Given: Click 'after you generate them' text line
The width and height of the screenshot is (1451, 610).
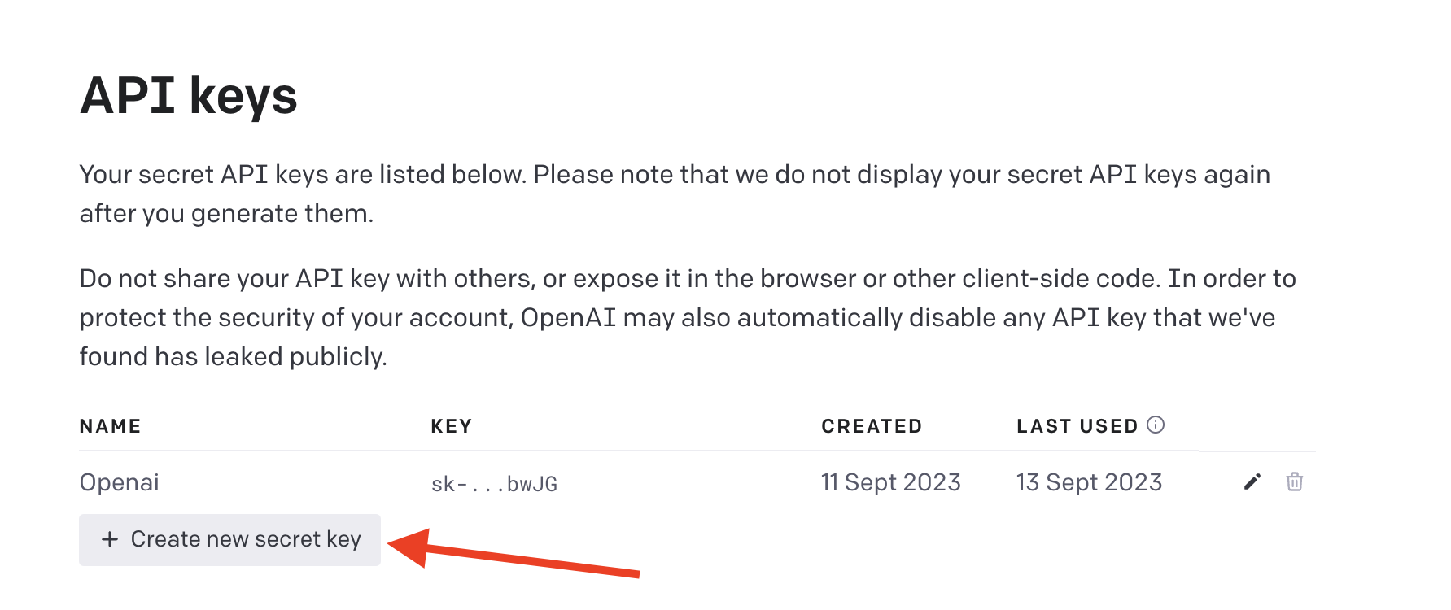Looking at the screenshot, I should click(226, 213).
